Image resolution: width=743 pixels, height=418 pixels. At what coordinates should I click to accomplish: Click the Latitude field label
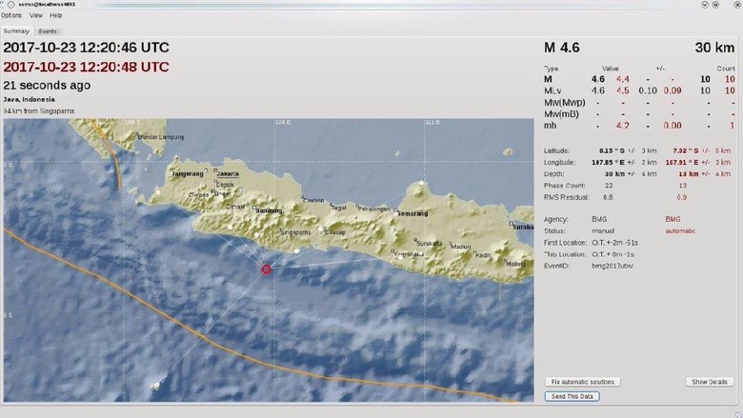556,150
